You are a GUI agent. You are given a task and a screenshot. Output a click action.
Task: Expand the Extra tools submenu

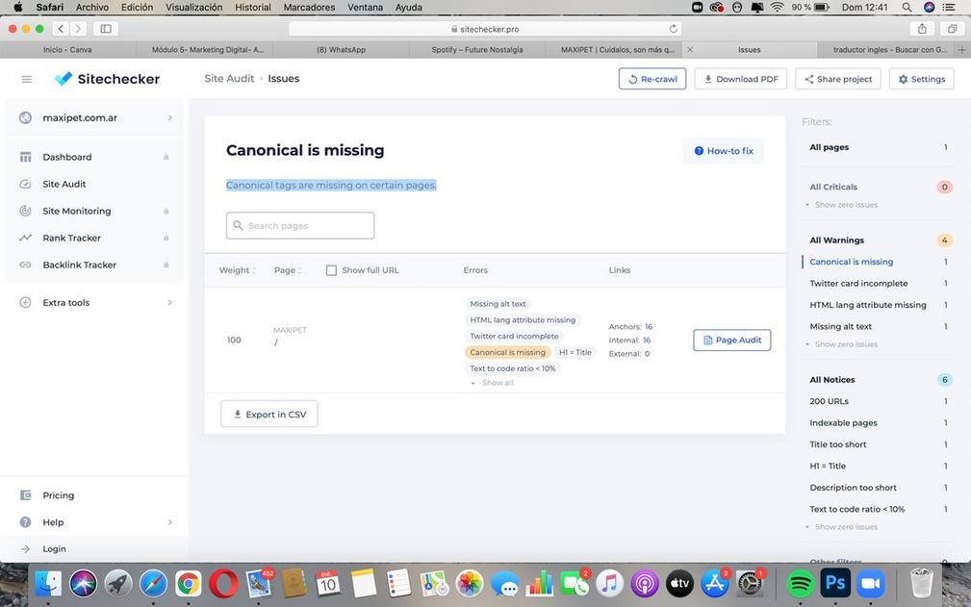pos(169,303)
